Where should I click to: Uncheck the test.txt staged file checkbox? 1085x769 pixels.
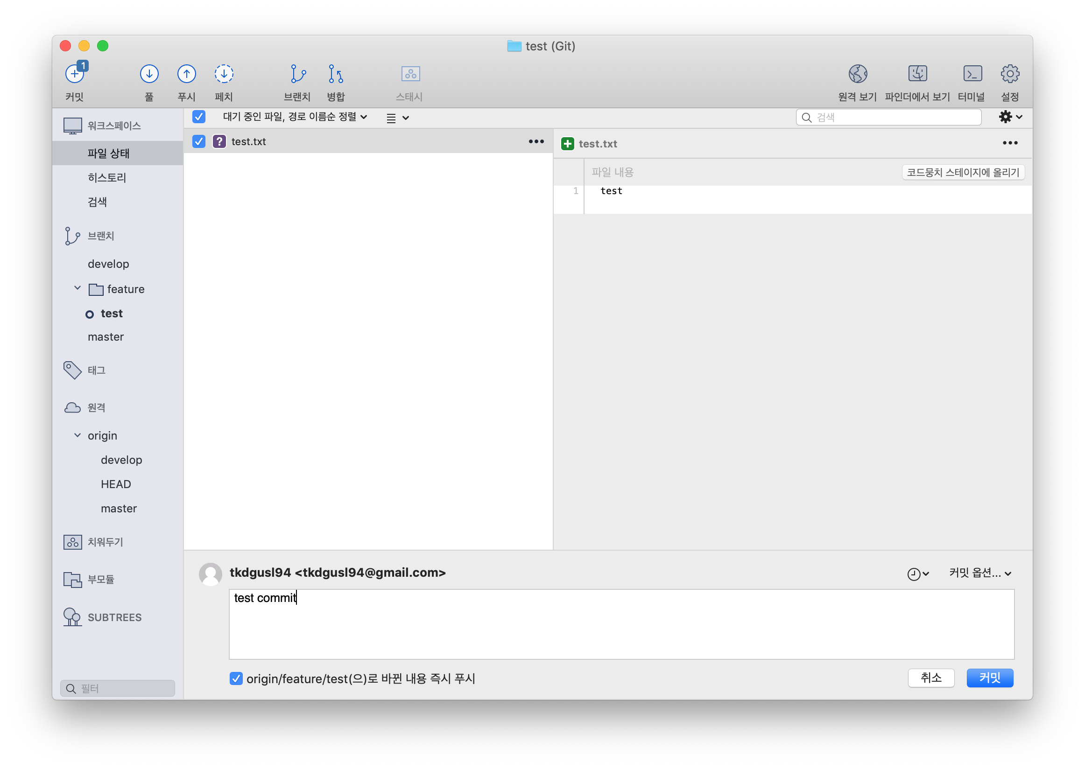coord(199,141)
